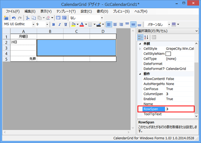This screenshot has height=143, width=201.
Task: Select column header C
Action: click(77, 31)
